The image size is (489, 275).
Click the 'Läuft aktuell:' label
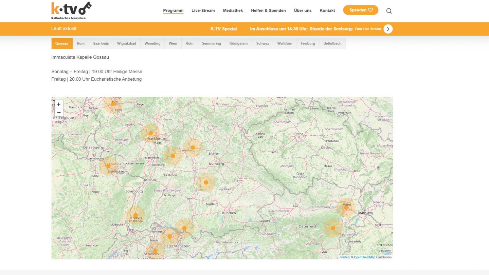(64, 28)
